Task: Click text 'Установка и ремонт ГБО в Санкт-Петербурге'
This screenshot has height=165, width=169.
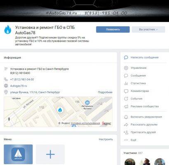Action: [40, 69]
